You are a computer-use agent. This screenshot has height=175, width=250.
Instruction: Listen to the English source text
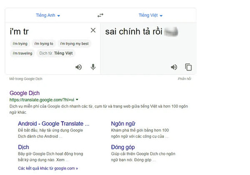(79, 67)
